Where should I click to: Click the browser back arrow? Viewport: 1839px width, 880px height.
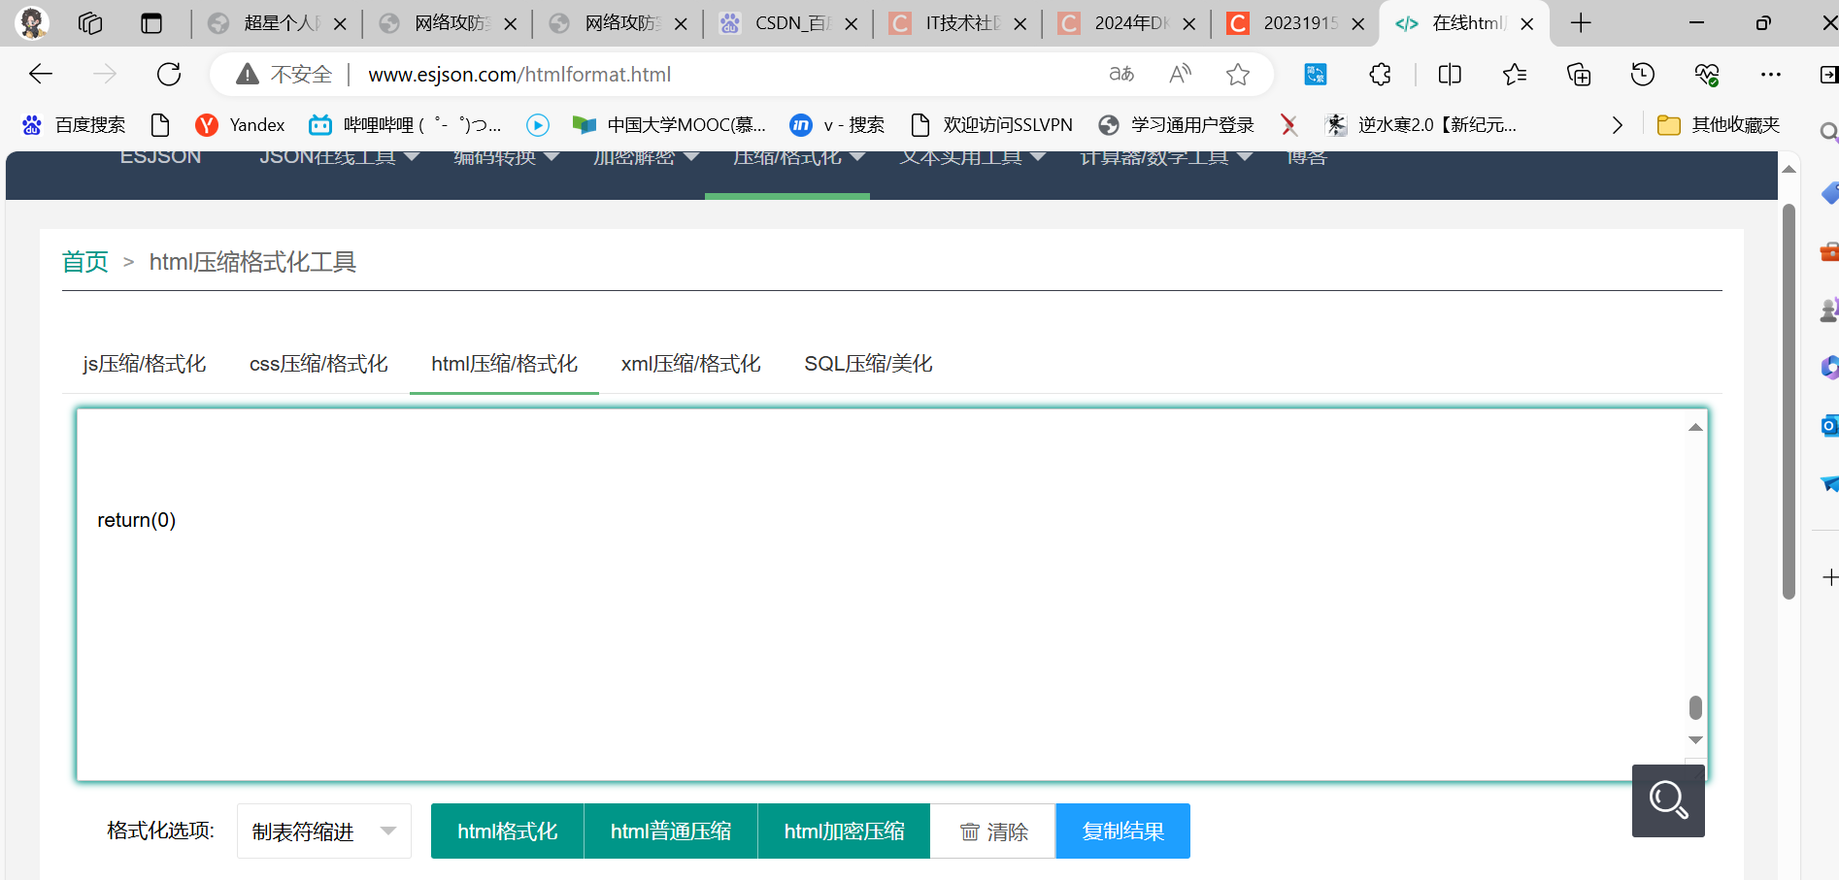coord(41,74)
